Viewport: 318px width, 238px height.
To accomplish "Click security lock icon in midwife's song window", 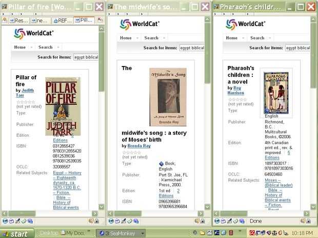I will coord(203,221).
